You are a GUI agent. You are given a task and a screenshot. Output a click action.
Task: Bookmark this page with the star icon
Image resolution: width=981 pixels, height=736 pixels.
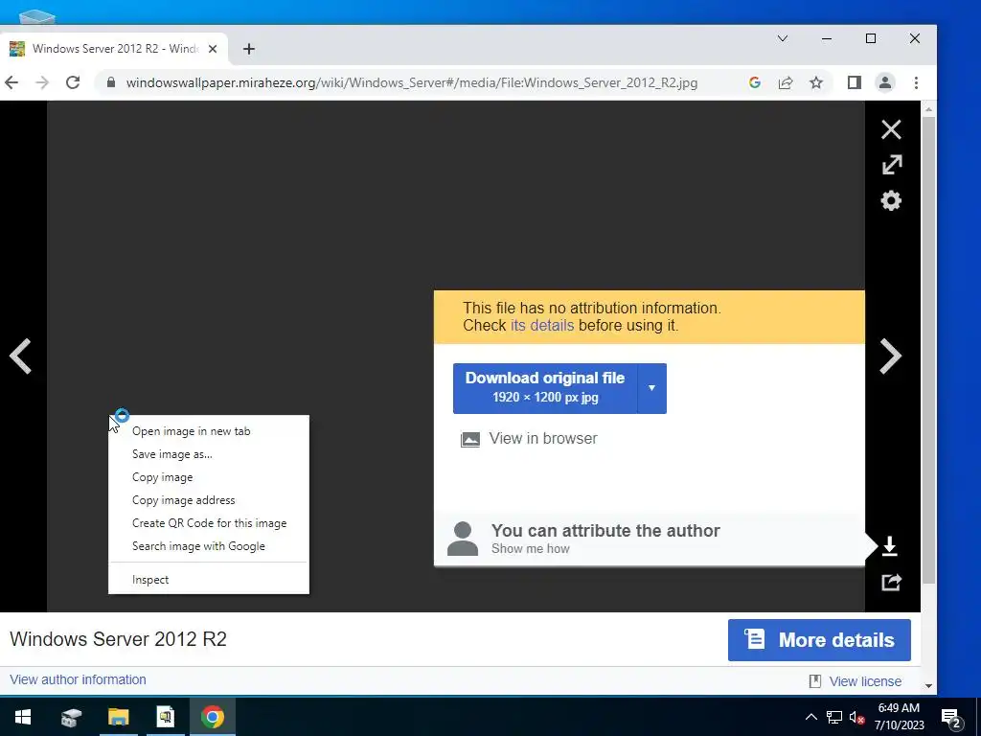coord(816,82)
